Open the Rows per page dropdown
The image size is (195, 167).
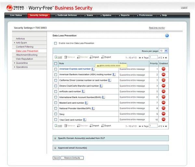click(x=164, y=51)
